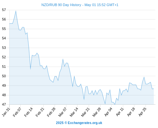Select the Apr 11 x-axis date label

click(x=120, y=112)
